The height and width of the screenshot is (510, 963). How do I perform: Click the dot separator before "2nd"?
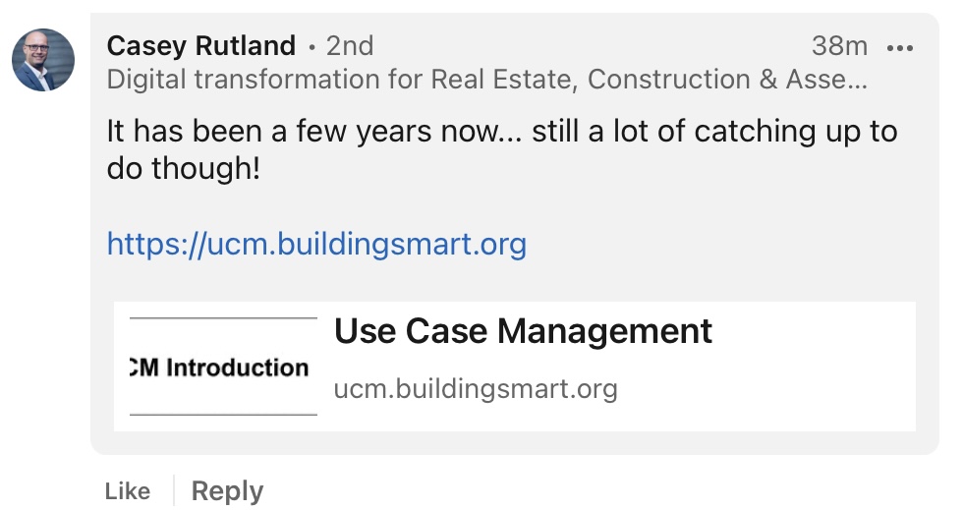click(x=312, y=47)
